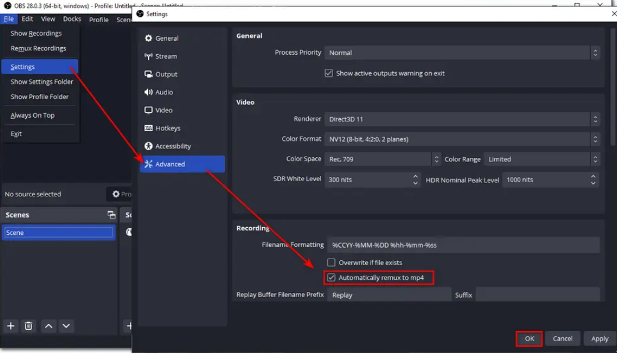Confirm settings with OK button
This screenshot has width=617, height=353.
[529, 338]
